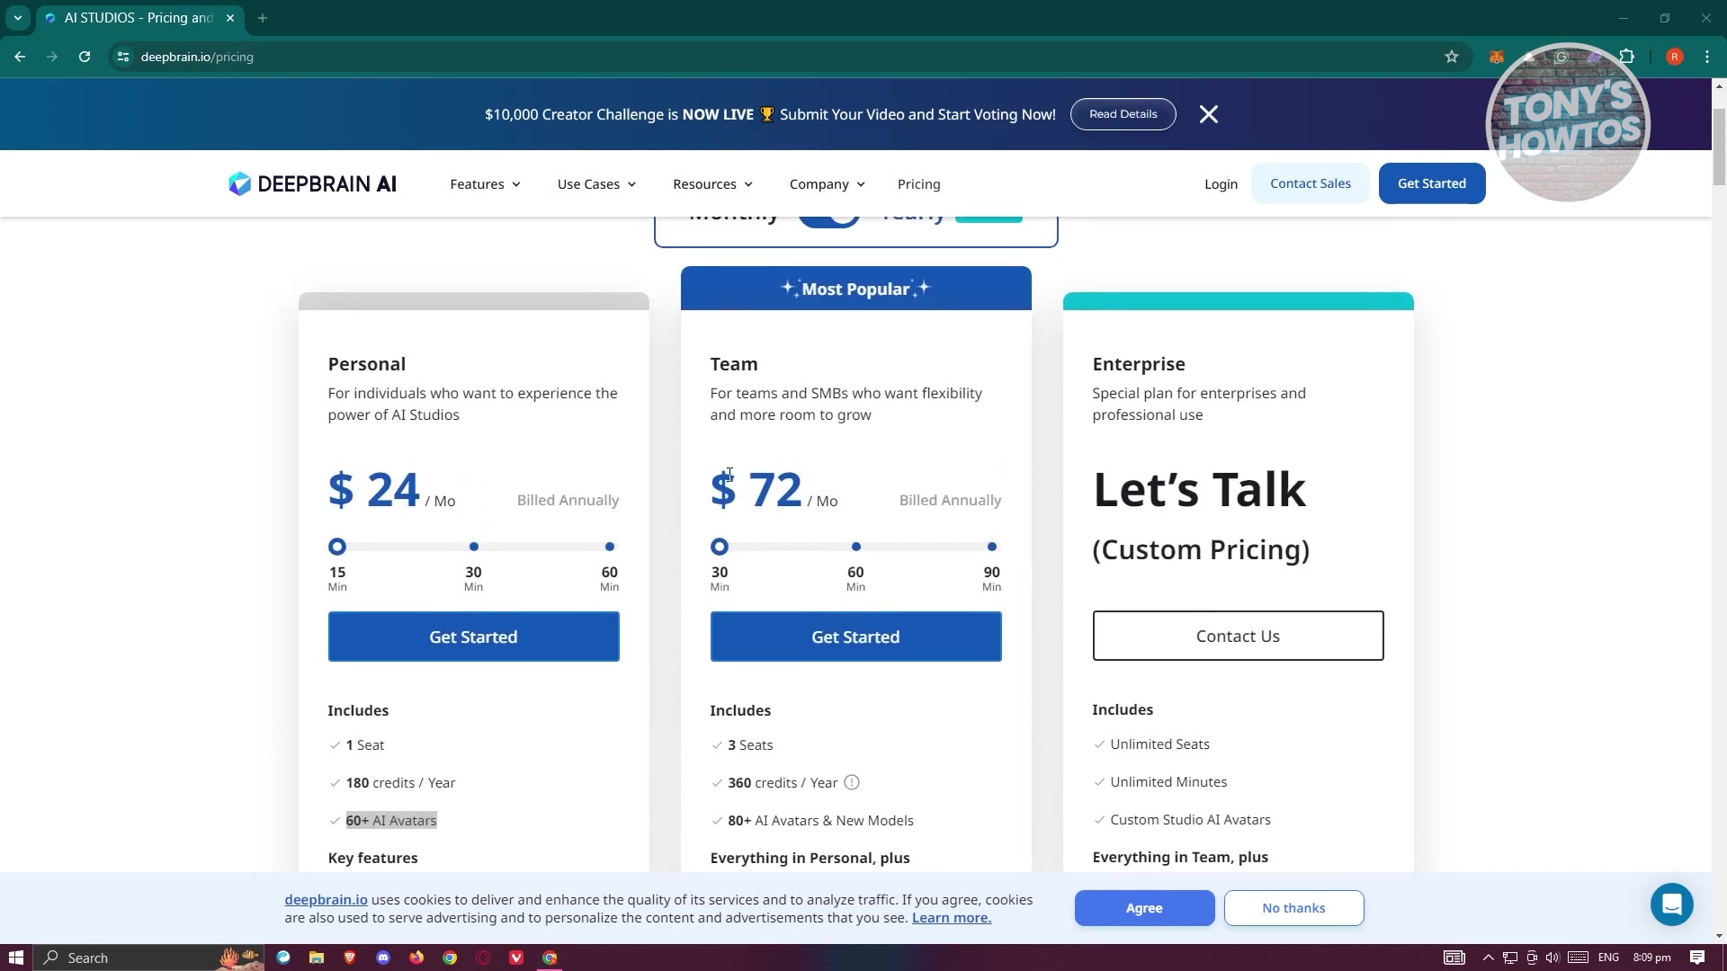This screenshot has height=971, width=1727.
Task: Open the volume control in system tray
Action: (x=1552, y=958)
